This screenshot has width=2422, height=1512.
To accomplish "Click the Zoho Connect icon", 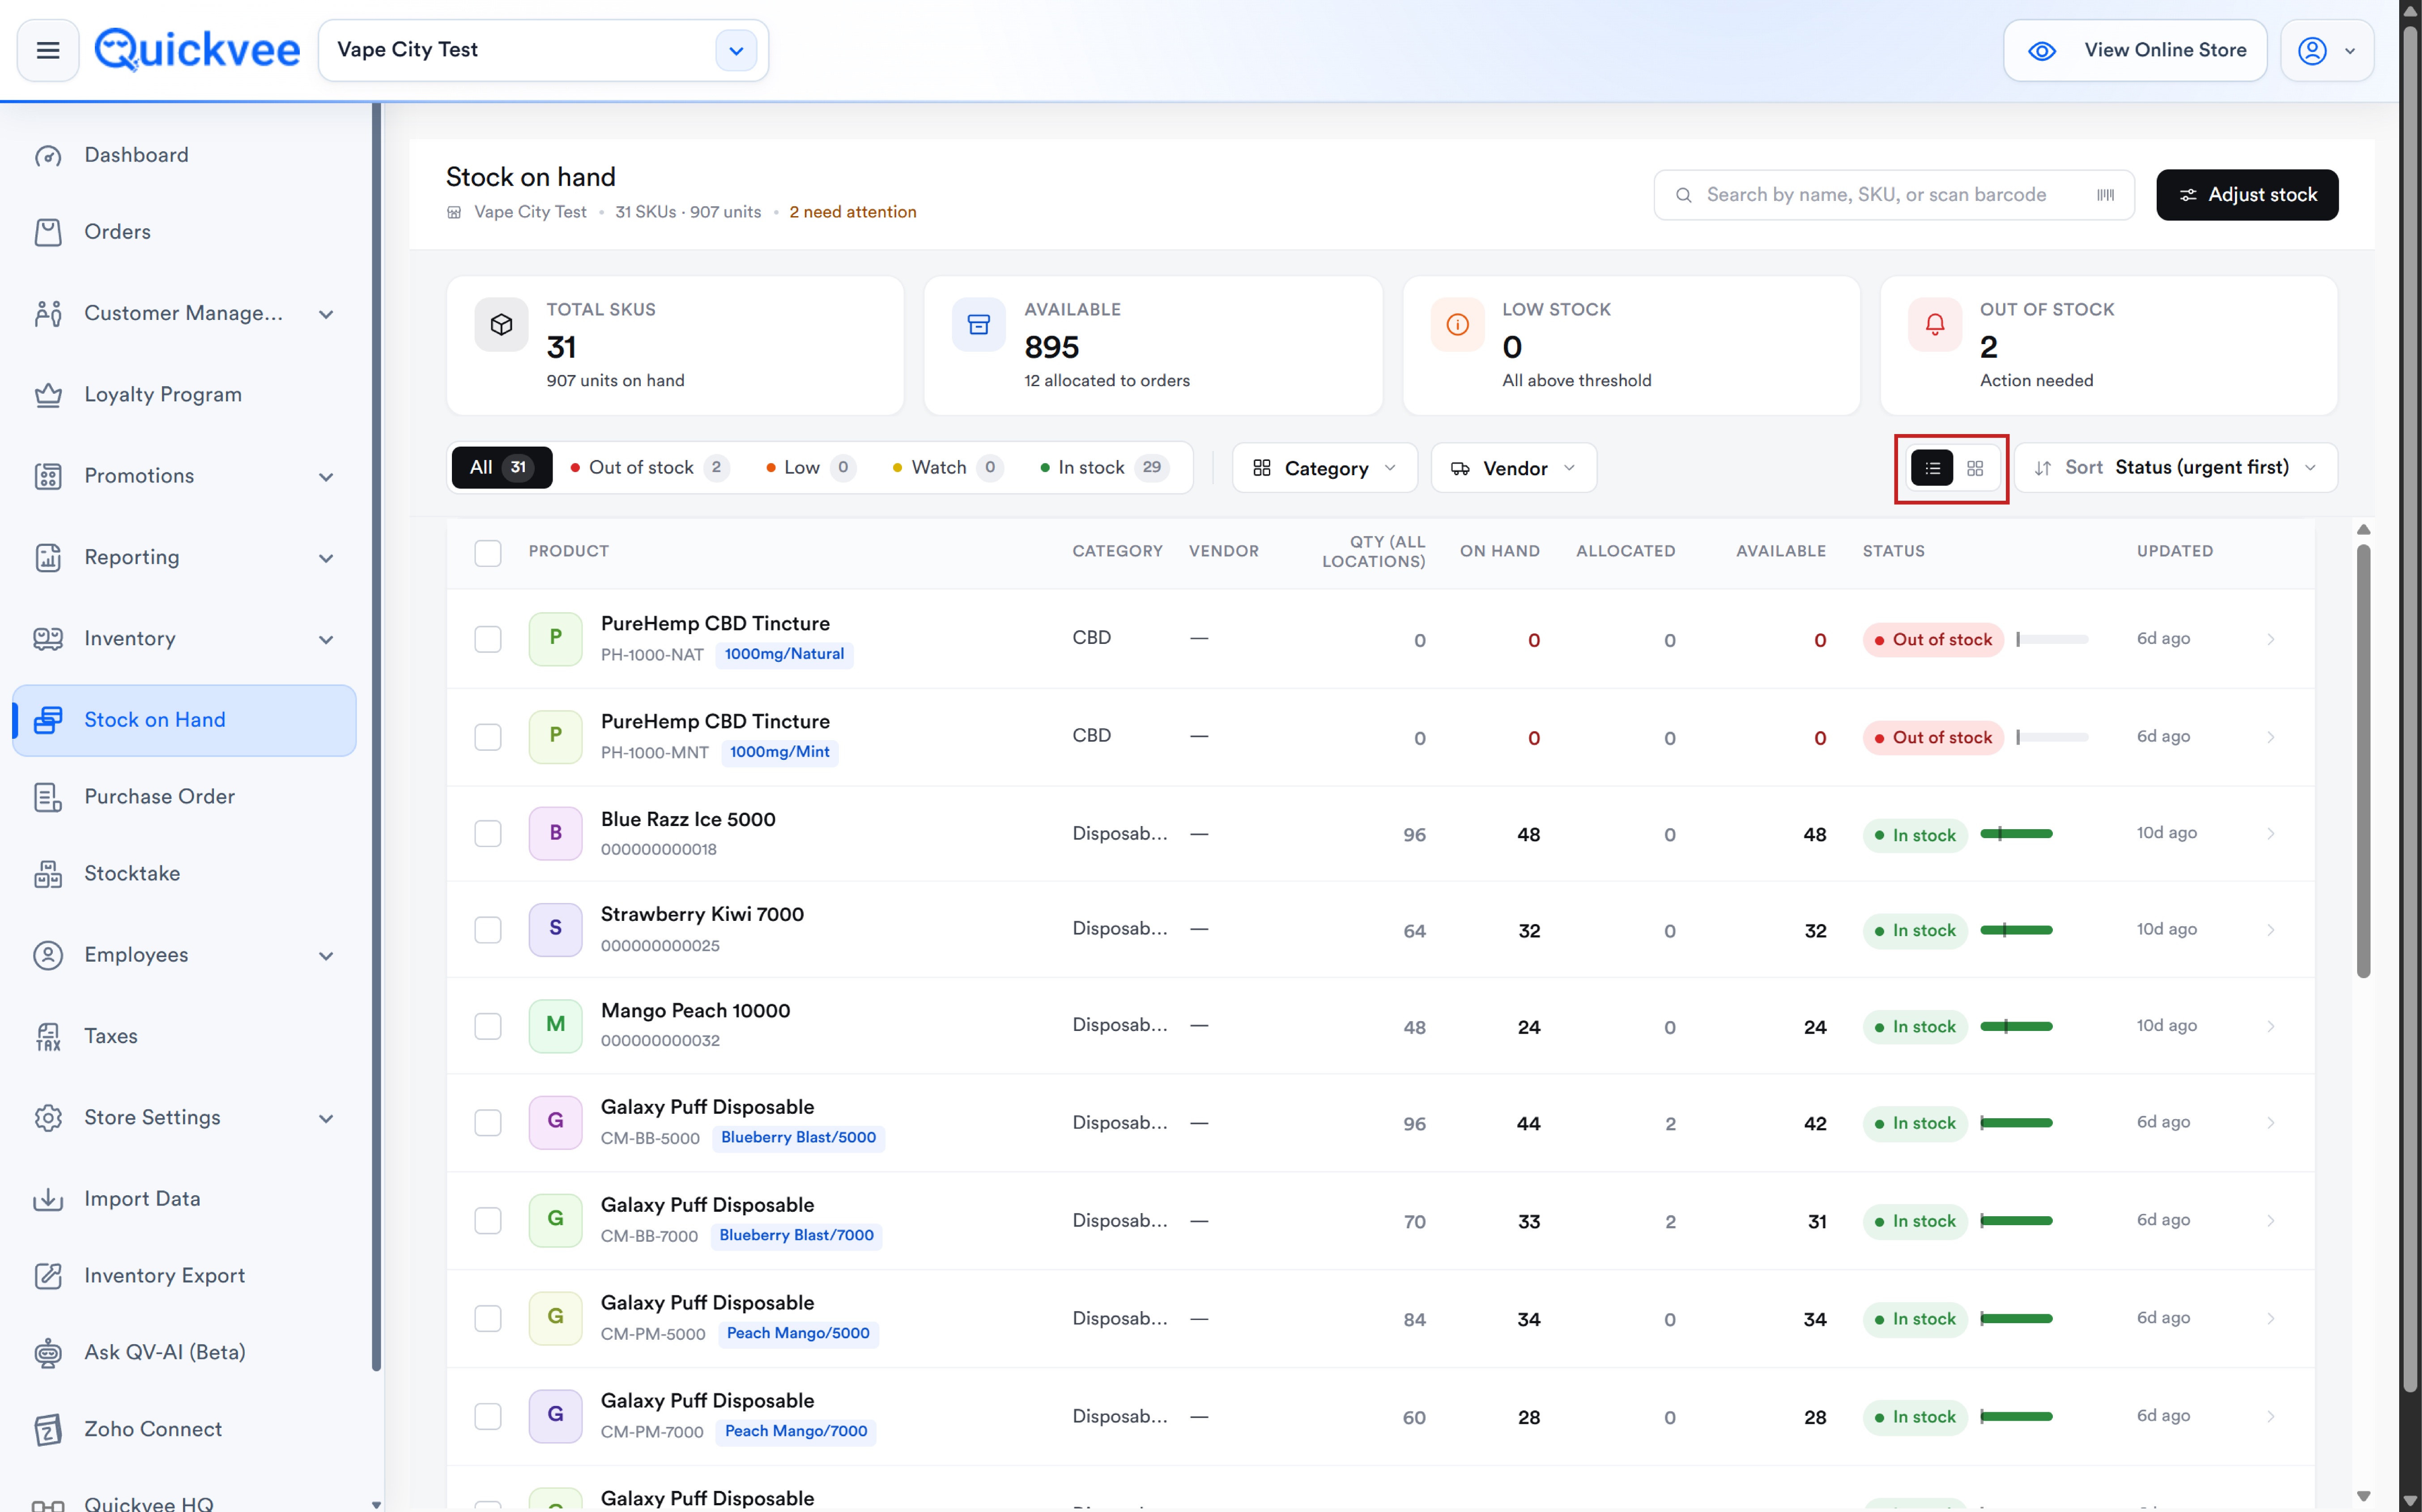I will coord(48,1430).
